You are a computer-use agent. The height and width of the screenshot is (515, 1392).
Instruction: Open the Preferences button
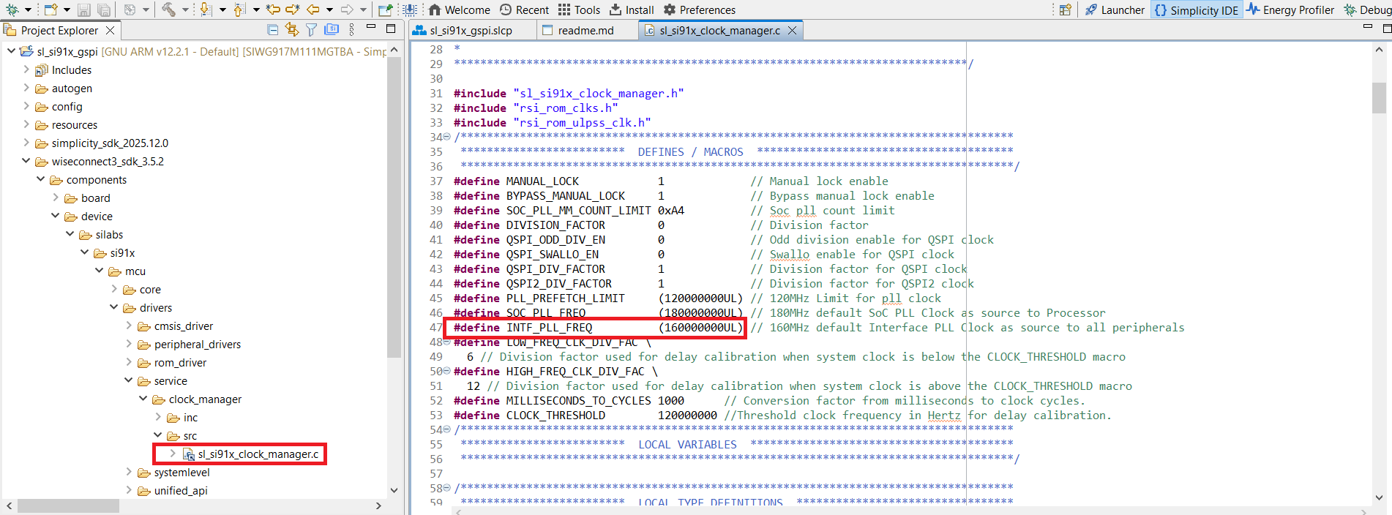[x=699, y=10]
